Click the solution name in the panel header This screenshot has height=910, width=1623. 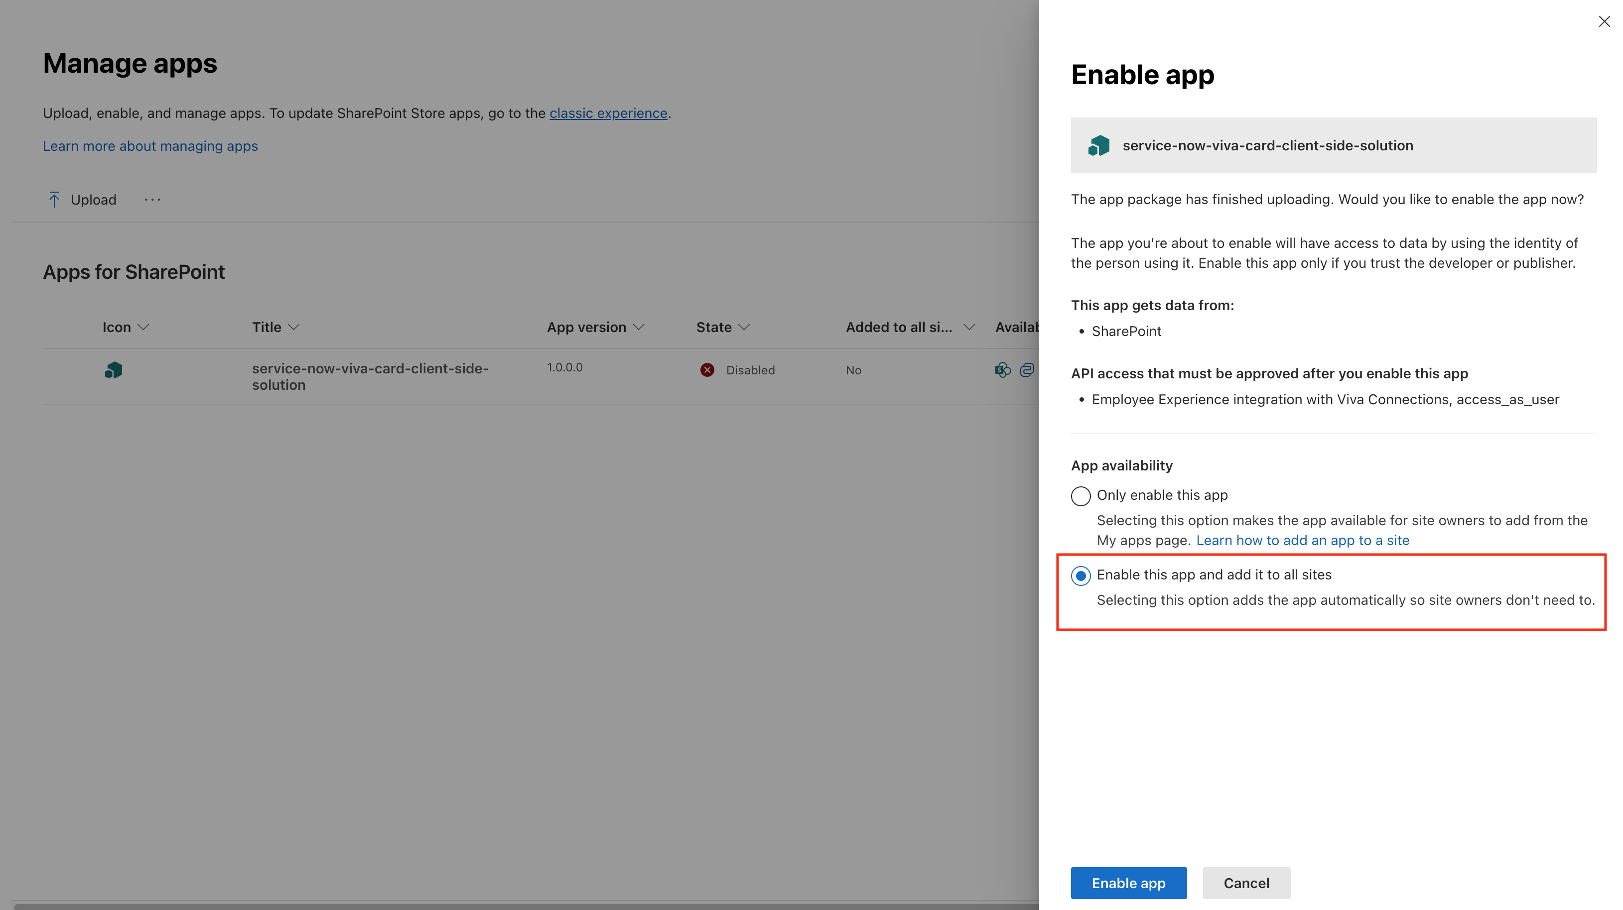1268,145
